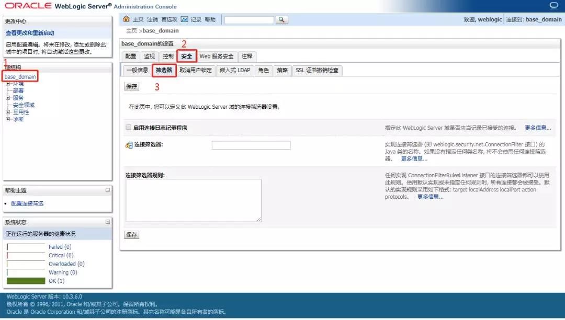Screen dimensions: 565x320
Task: Open the 监视 tab
Action: [149, 56]
